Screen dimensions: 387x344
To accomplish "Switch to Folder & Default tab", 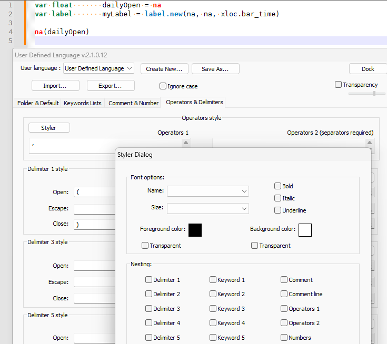I will point(38,103).
